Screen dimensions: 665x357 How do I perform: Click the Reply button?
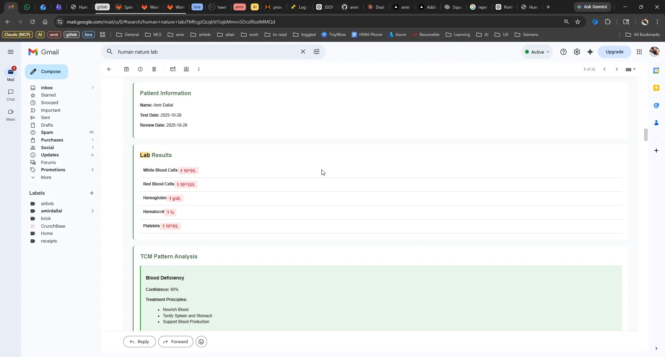click(x=140, y=342)
